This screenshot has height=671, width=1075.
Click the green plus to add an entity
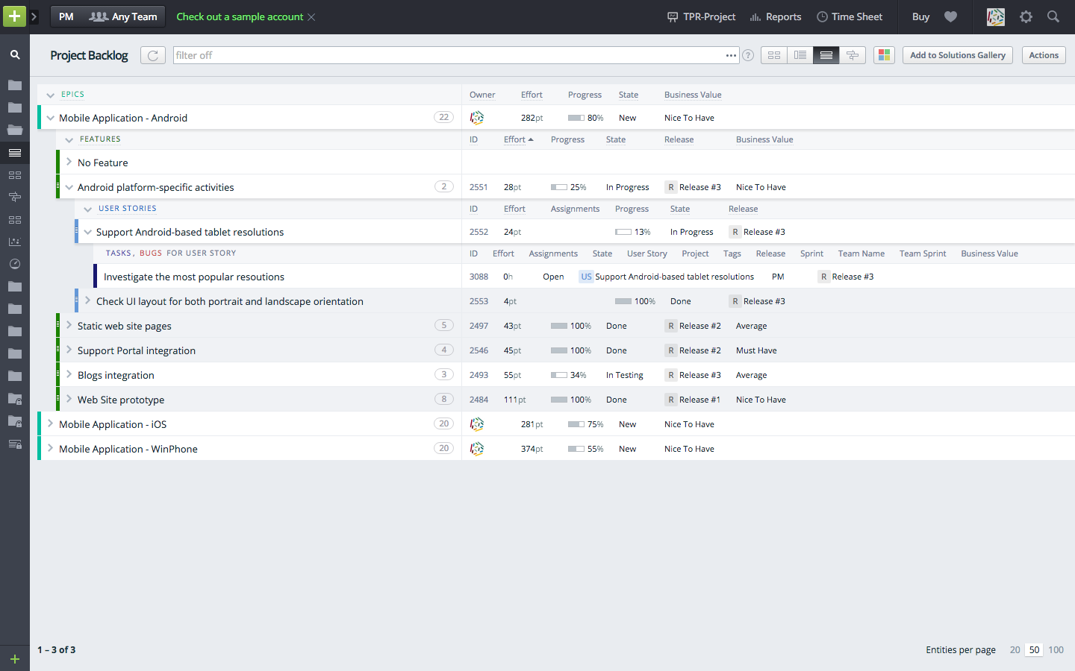point(14,16)
